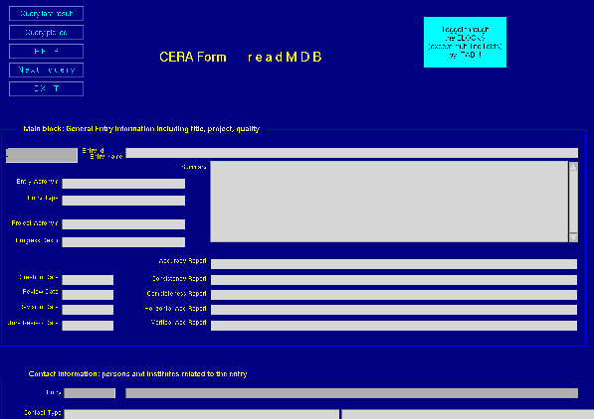Click the Consistency Report field
This screenshot has width=594, height=419.
394,280
